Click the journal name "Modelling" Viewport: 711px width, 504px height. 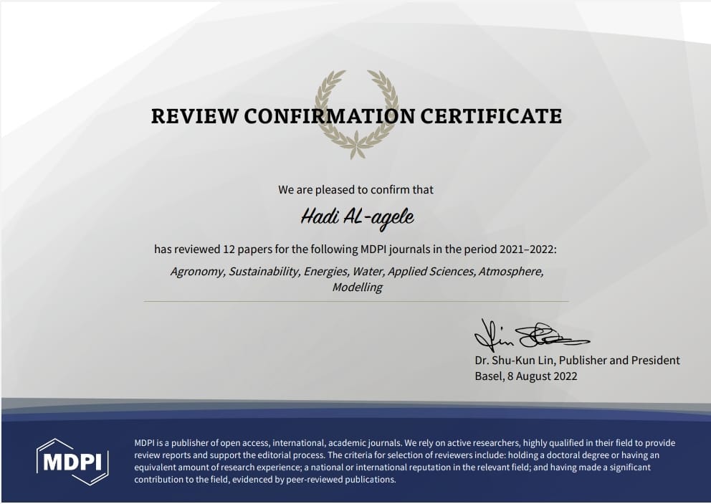[x=358, y=287]
